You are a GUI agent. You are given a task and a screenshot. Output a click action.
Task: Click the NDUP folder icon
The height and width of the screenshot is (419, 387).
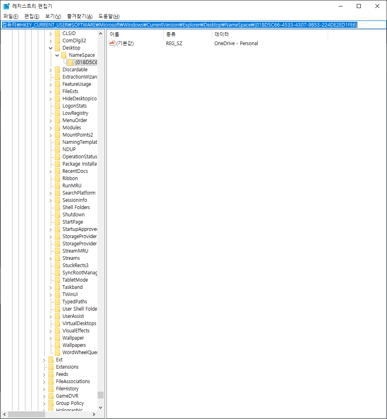point(57,149)
